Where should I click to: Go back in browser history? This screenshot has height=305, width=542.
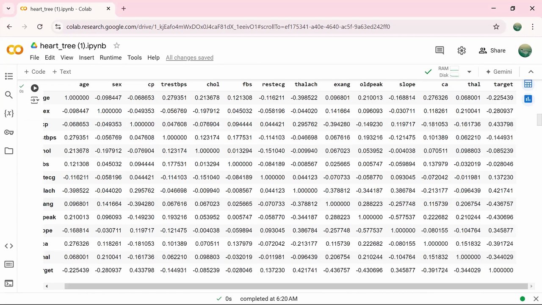pyautogui.click(x=9, y=27)
